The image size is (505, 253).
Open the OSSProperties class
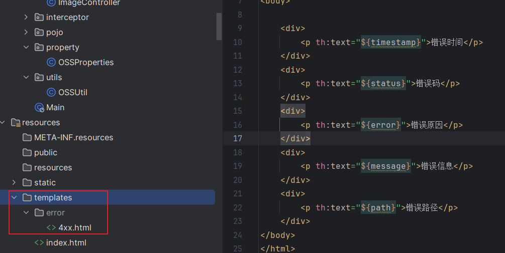[x=86, y=62]
